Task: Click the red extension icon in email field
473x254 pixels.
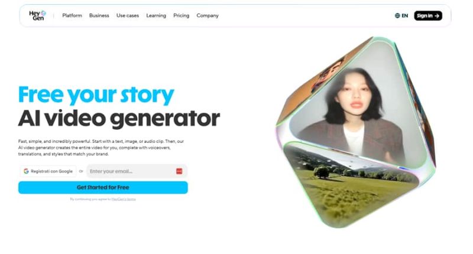Action: 179,171
